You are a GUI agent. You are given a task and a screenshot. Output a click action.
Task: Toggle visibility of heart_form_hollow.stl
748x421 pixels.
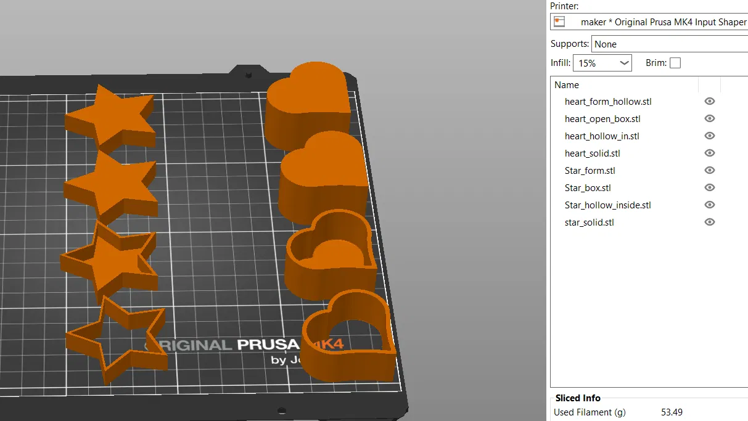(x=710, y=101)
